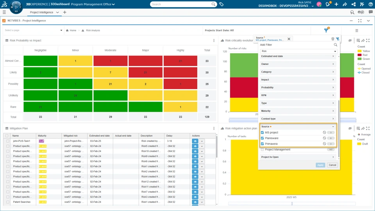Viewport: 375px width, 211px height.
Task: Click the user avatar in top bar
Action: pyautogui.click(x=319, y=4)
